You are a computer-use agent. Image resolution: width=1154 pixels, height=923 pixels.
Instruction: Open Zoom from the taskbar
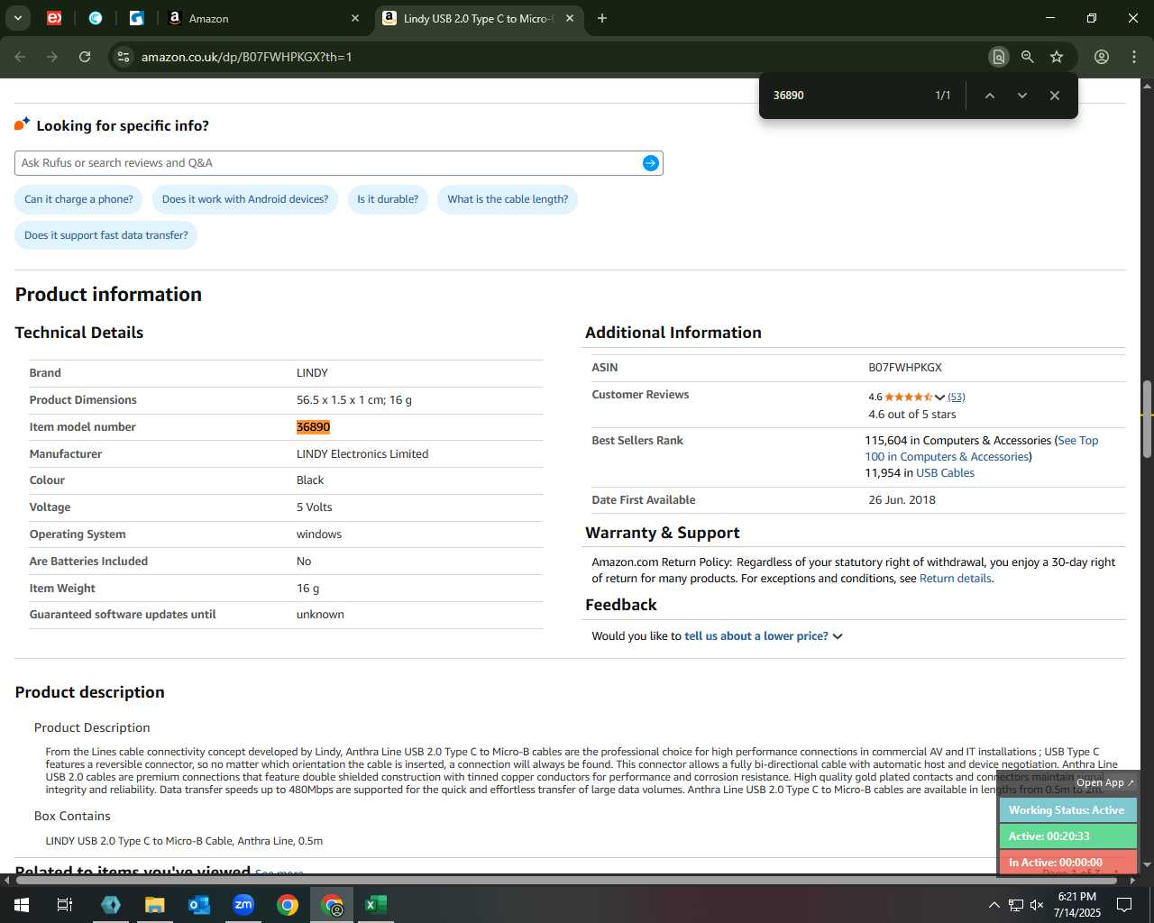coord(243,905)
